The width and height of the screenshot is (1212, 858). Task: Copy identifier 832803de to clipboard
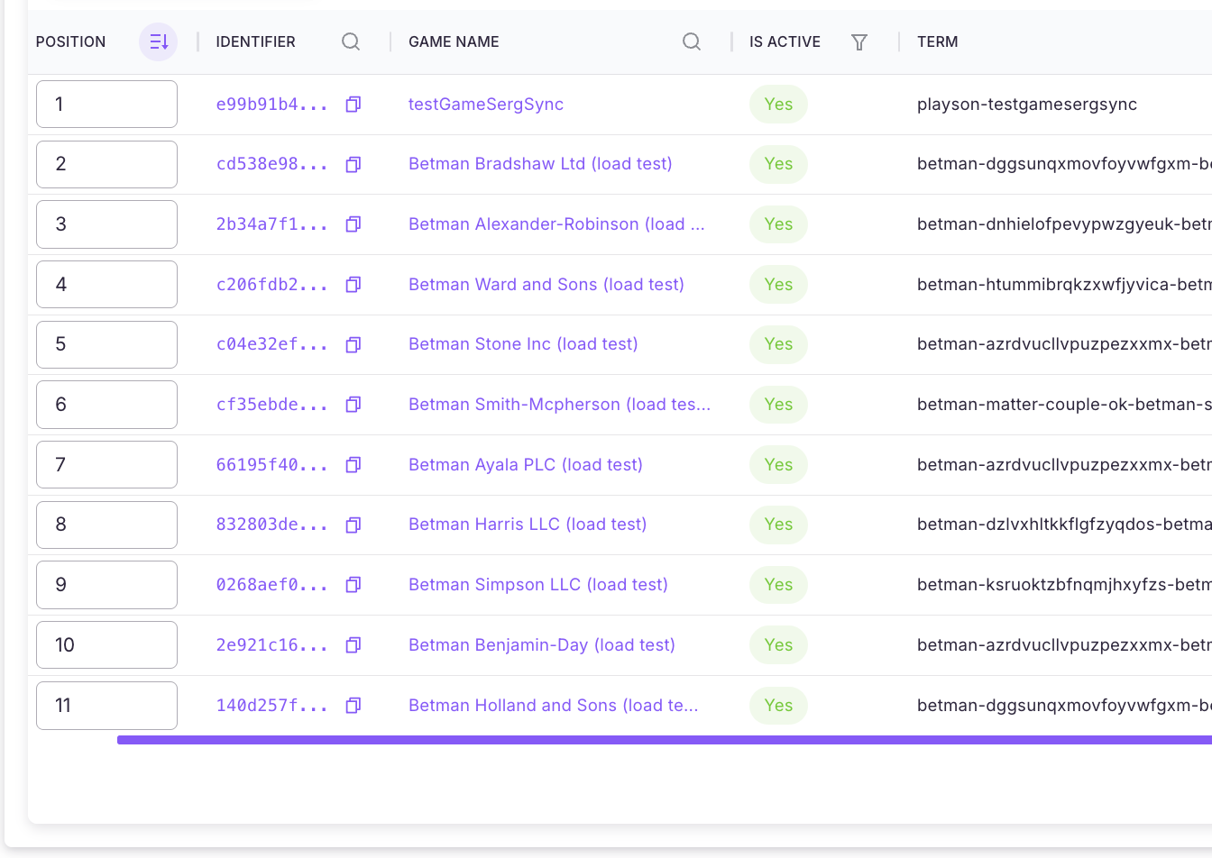click(353, 525)
